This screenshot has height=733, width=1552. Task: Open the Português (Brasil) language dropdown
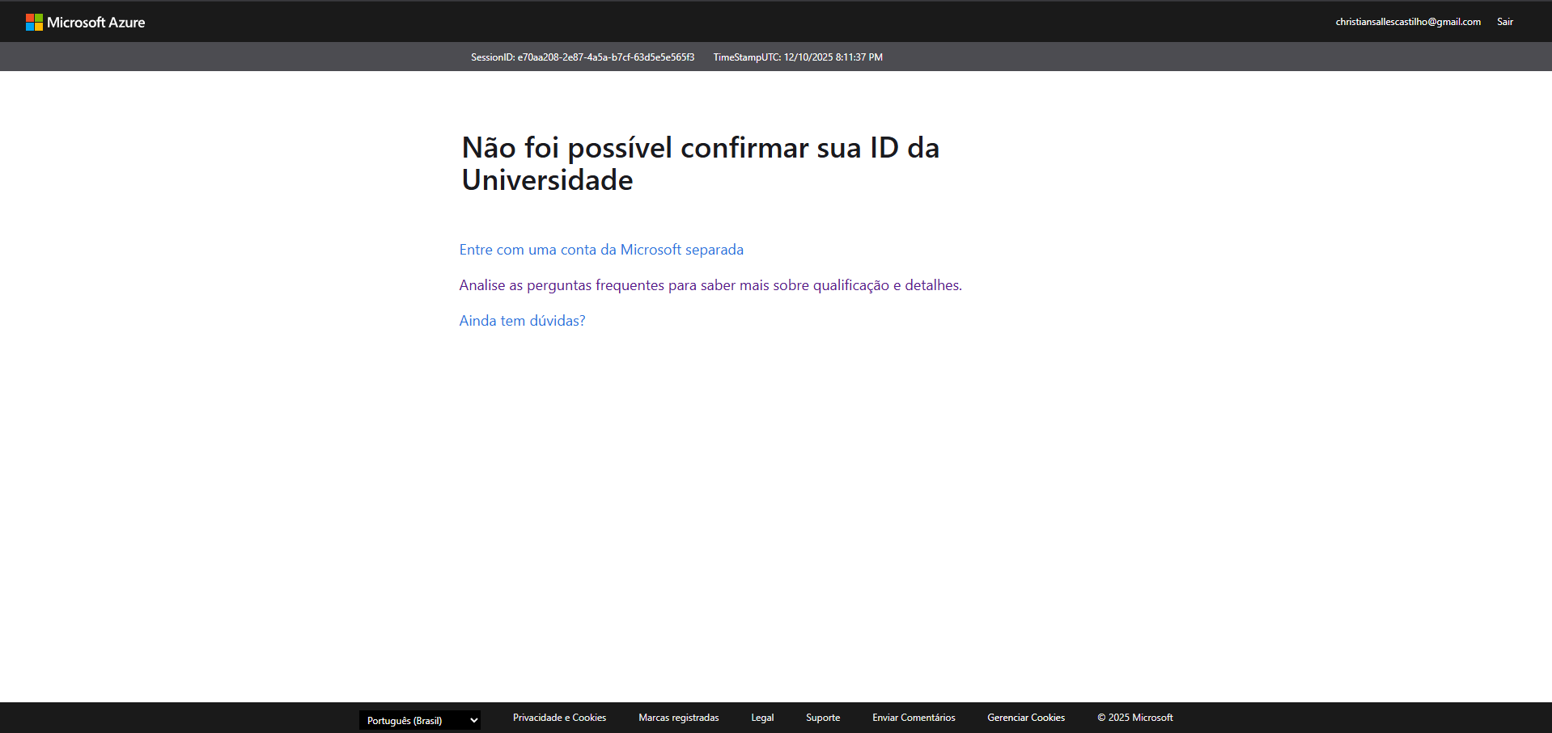[x=420, y=720]
